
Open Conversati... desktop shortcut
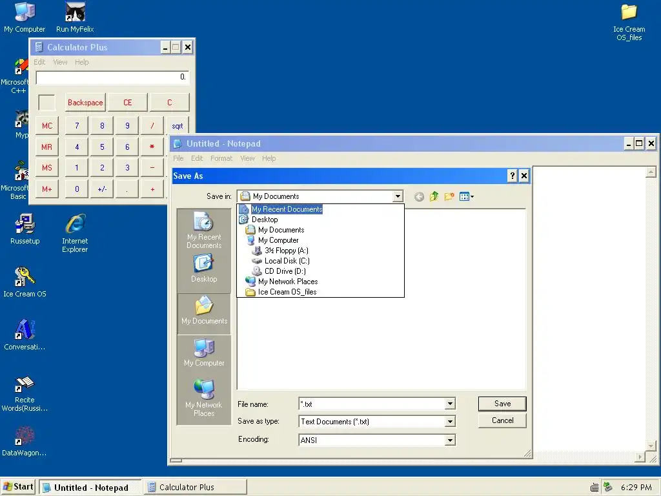coord(25,335)
